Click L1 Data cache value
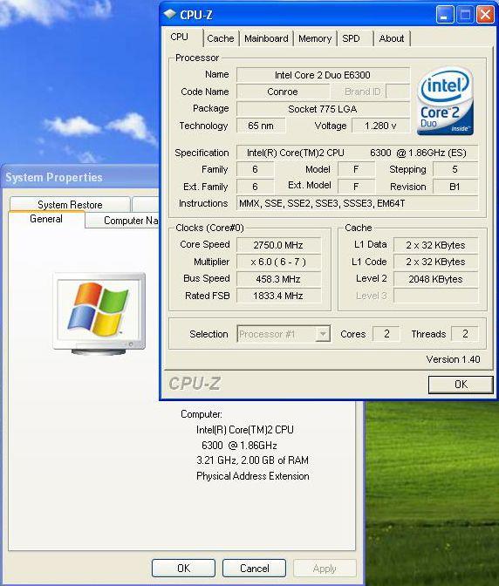Viewport: 499px width, 586px height. (436, 245)
